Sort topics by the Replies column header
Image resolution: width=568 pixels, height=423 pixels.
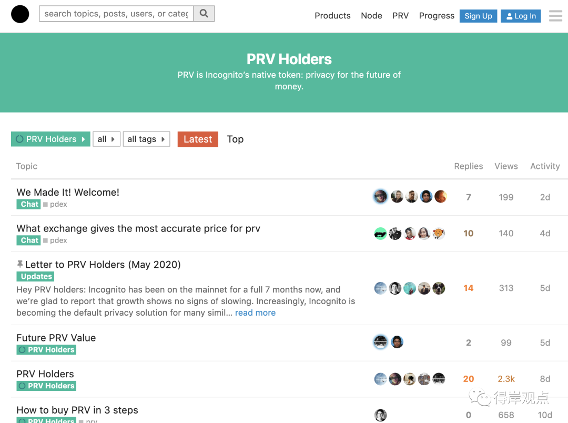click(x=469, y=166)
